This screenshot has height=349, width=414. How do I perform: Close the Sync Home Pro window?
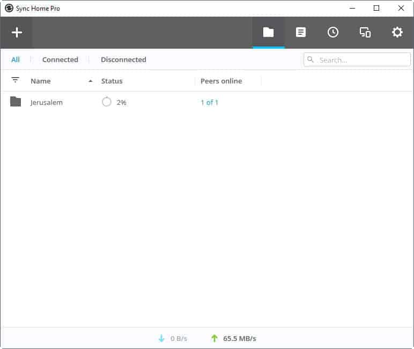click(x=401, y=8)
